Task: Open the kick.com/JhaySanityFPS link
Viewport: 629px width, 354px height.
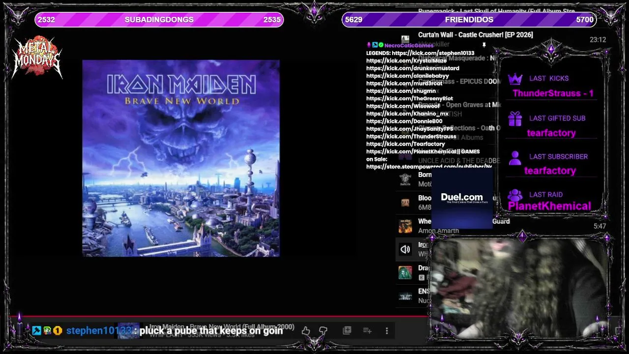Action: pos(409,129)
